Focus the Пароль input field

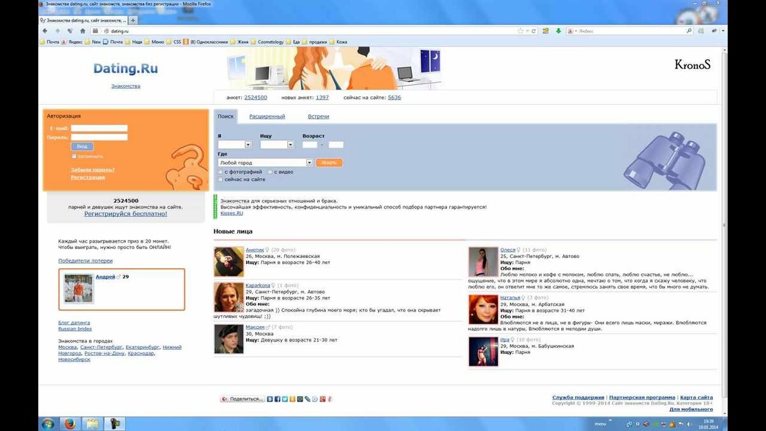point(99,137)
